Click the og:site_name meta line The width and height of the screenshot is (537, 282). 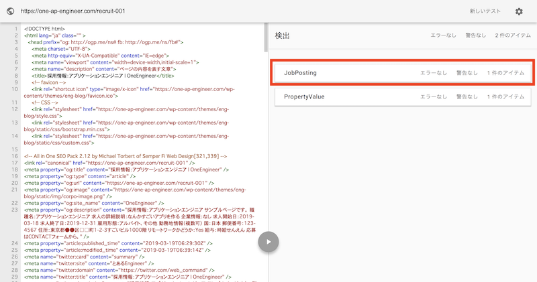pos(94,203)
